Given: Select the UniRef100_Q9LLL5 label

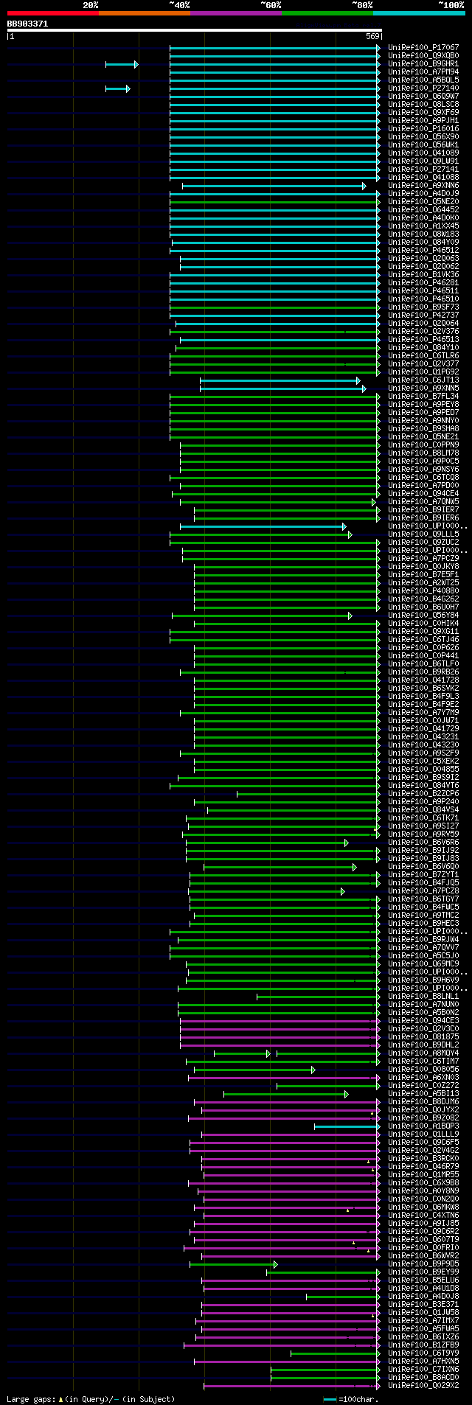Looking at the screenshot, I should tap(423, 534).
